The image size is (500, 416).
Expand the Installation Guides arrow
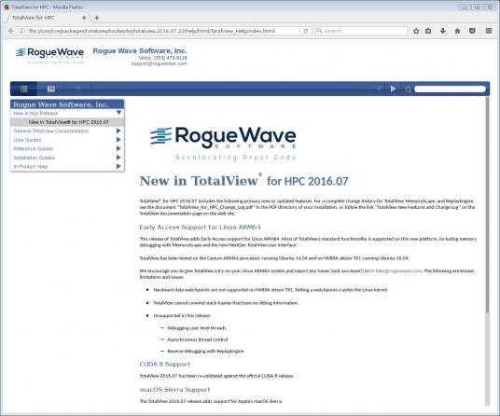118,158
